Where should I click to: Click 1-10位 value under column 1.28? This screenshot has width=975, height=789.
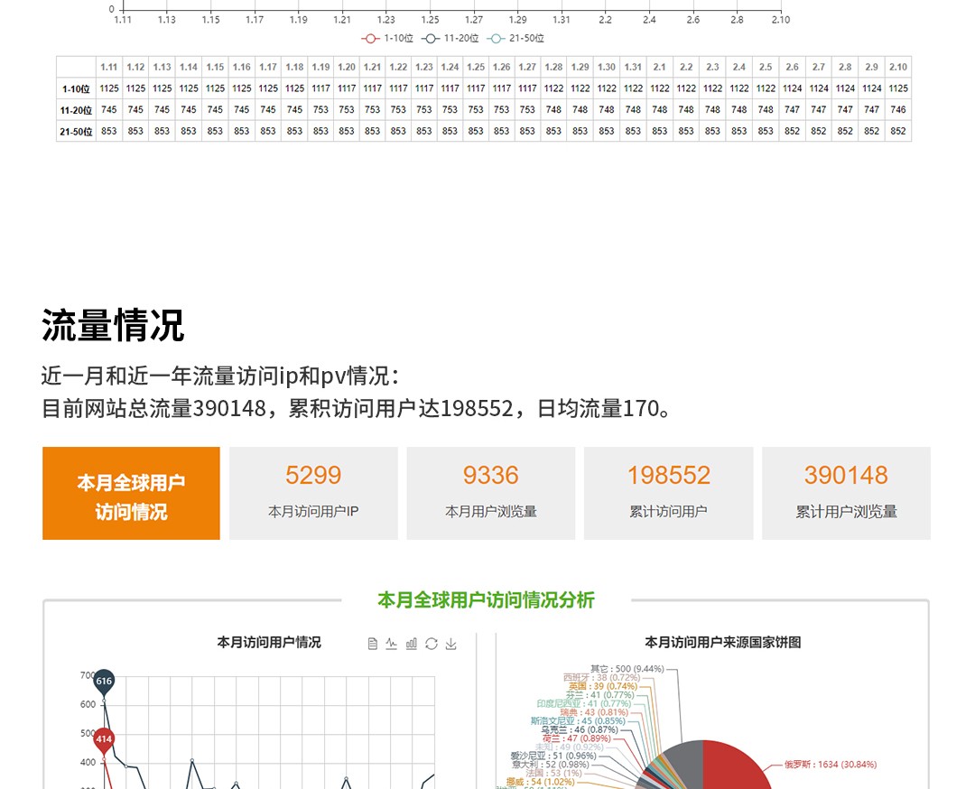pos(553,88)
